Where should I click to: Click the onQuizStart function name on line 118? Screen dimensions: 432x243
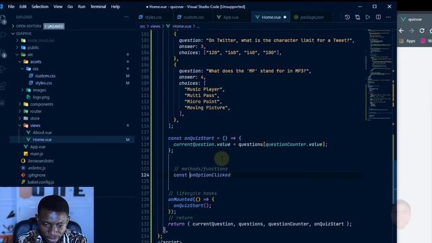pos(199,138)
